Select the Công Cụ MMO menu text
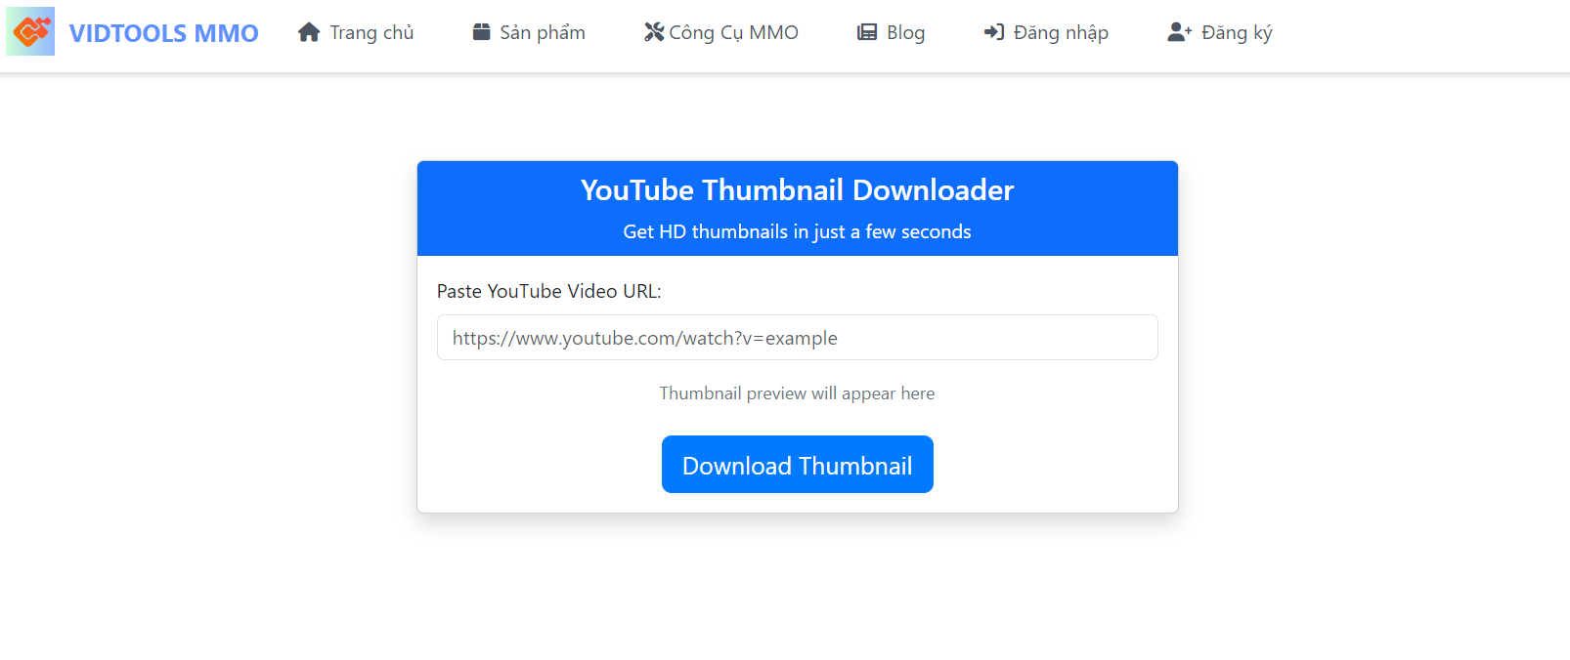Image resolution: width=1570 pixels, height=660 pixels. [734, 32]
